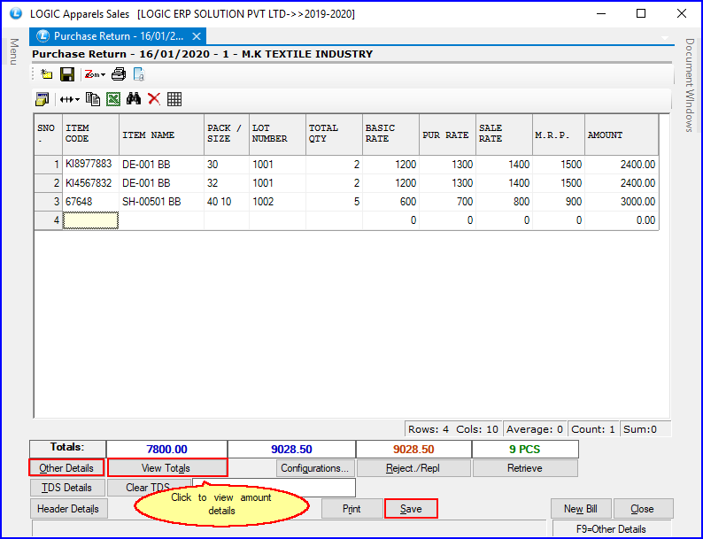Click the empty field beside Clear TDS
The image size is (703, 539).
(x=274, y=488)
